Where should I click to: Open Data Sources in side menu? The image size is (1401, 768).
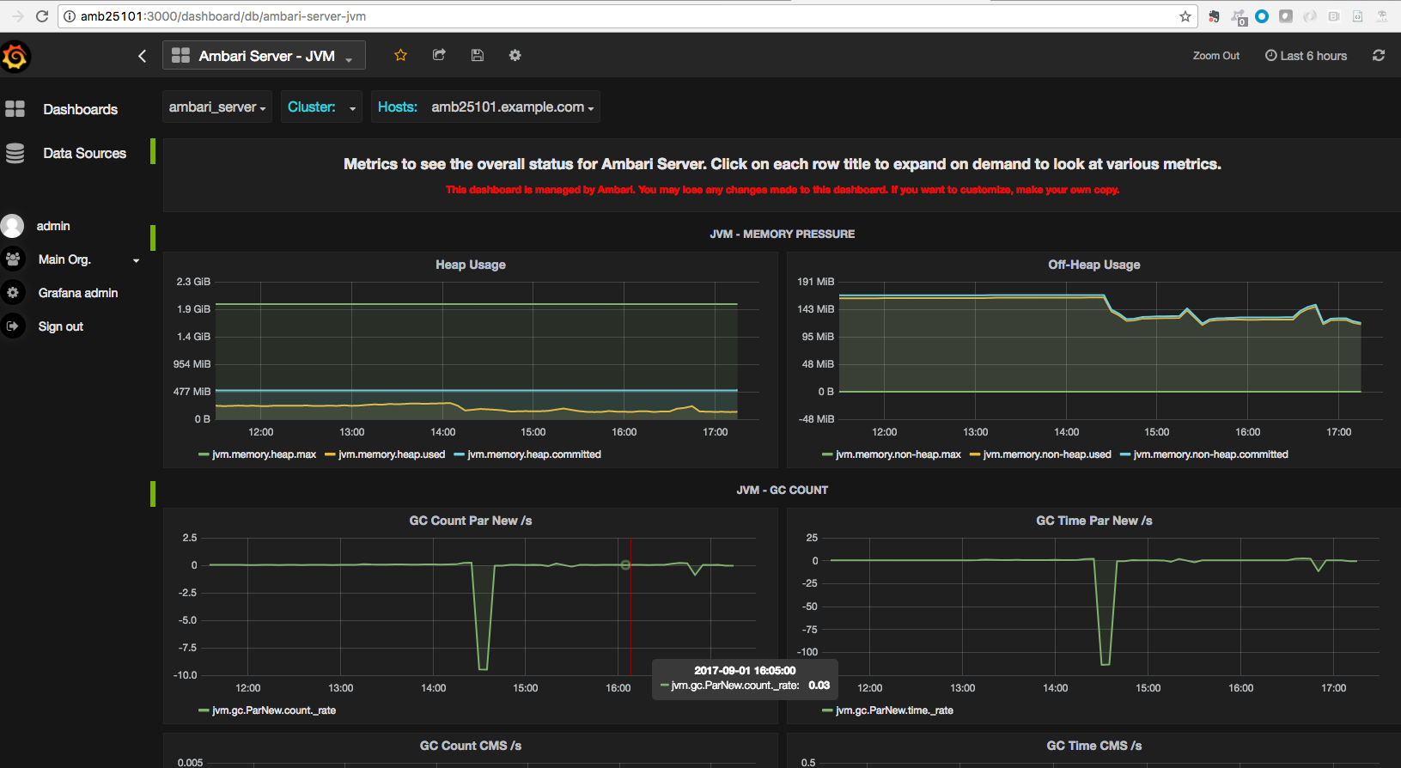click(x=84, y=153)
